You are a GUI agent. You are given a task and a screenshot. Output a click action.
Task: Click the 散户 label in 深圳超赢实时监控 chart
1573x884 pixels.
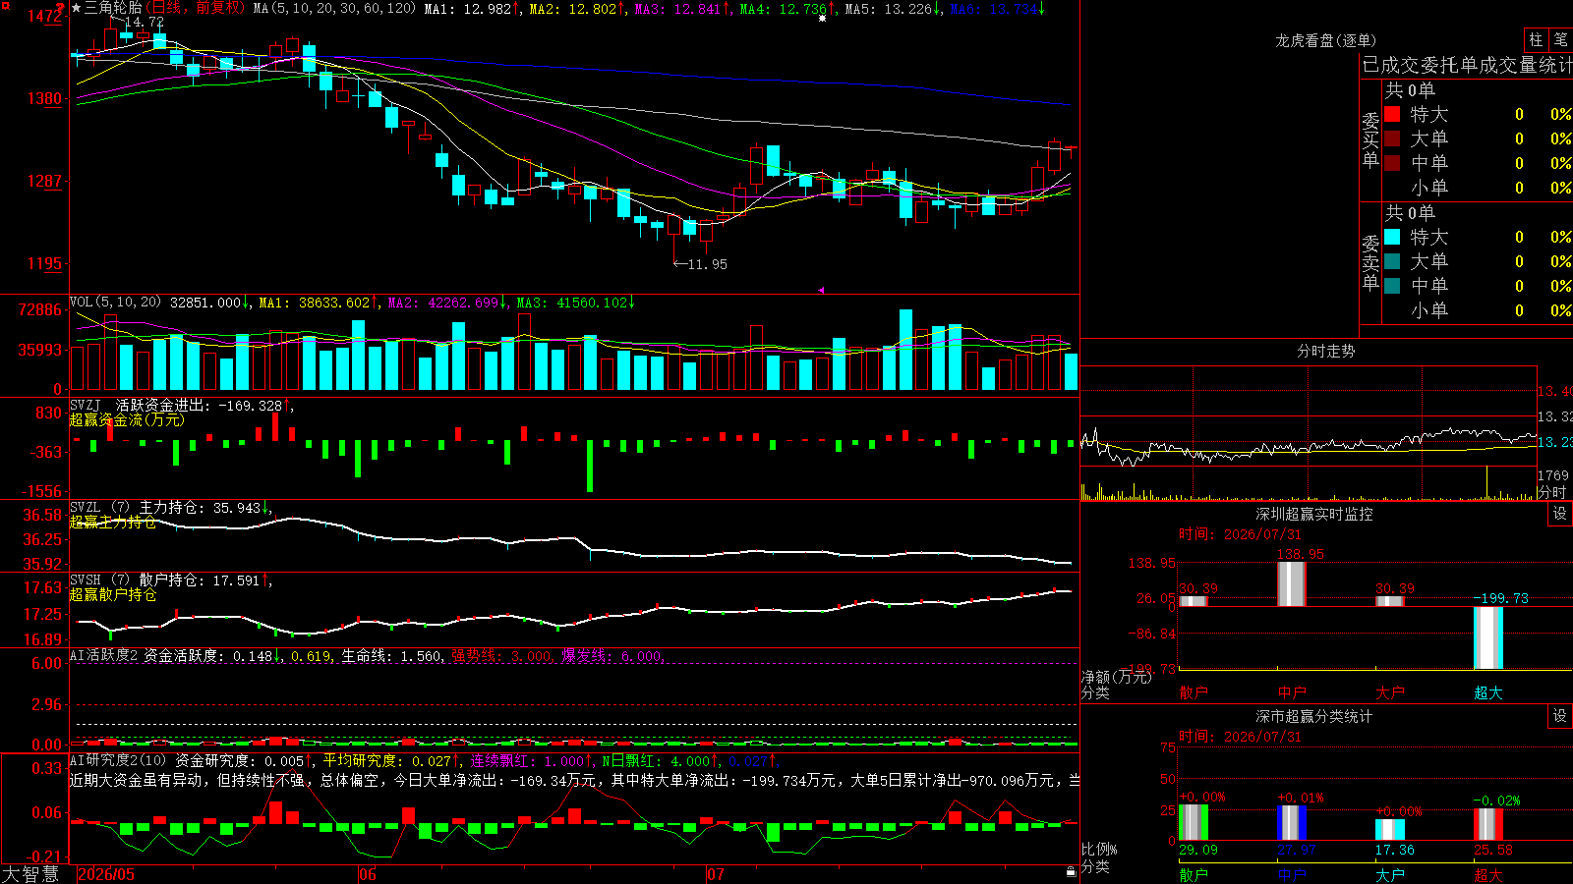(x=1194, y=692)
